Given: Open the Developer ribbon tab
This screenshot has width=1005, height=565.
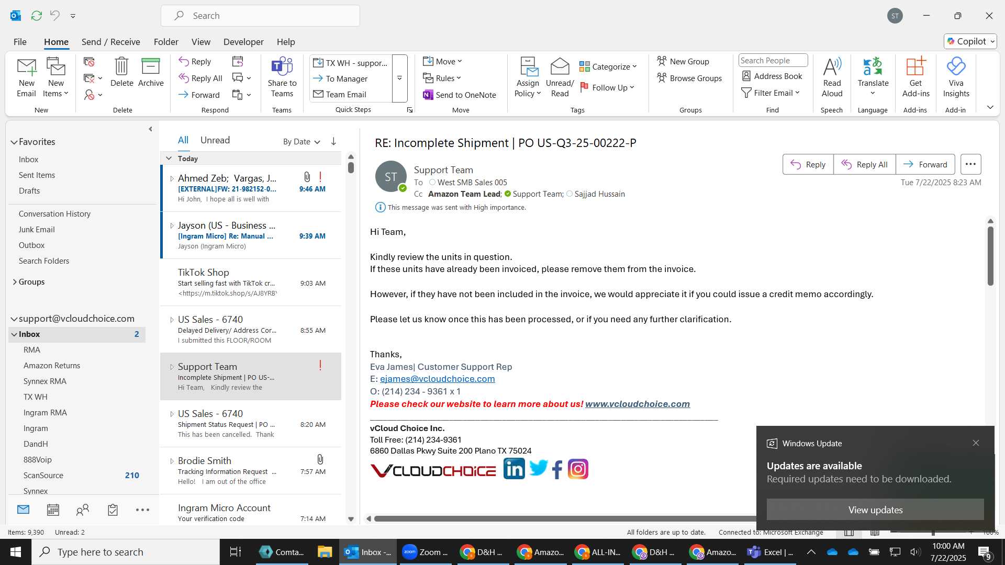Looking at the screenshot, I should click(243, 42).
